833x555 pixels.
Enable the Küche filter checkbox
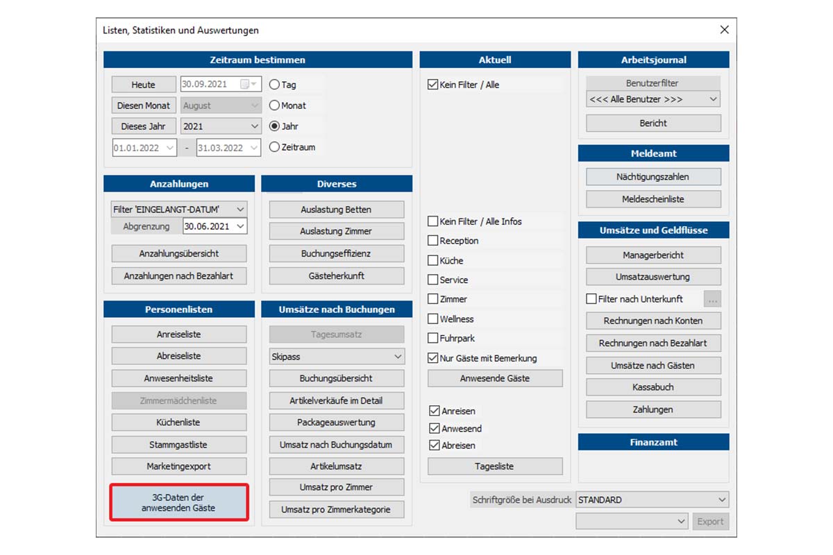click(x=433, y=261)
